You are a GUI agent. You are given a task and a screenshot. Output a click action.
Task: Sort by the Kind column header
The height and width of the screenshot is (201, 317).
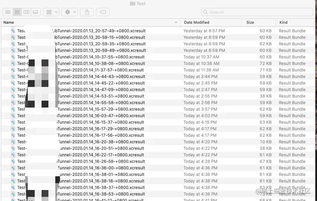[x=283, y=22]
